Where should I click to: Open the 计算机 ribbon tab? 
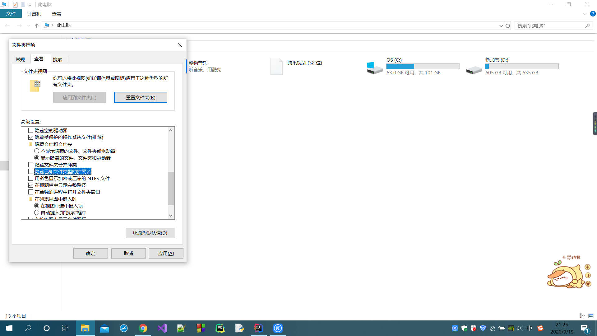click(x=34, y=14)
